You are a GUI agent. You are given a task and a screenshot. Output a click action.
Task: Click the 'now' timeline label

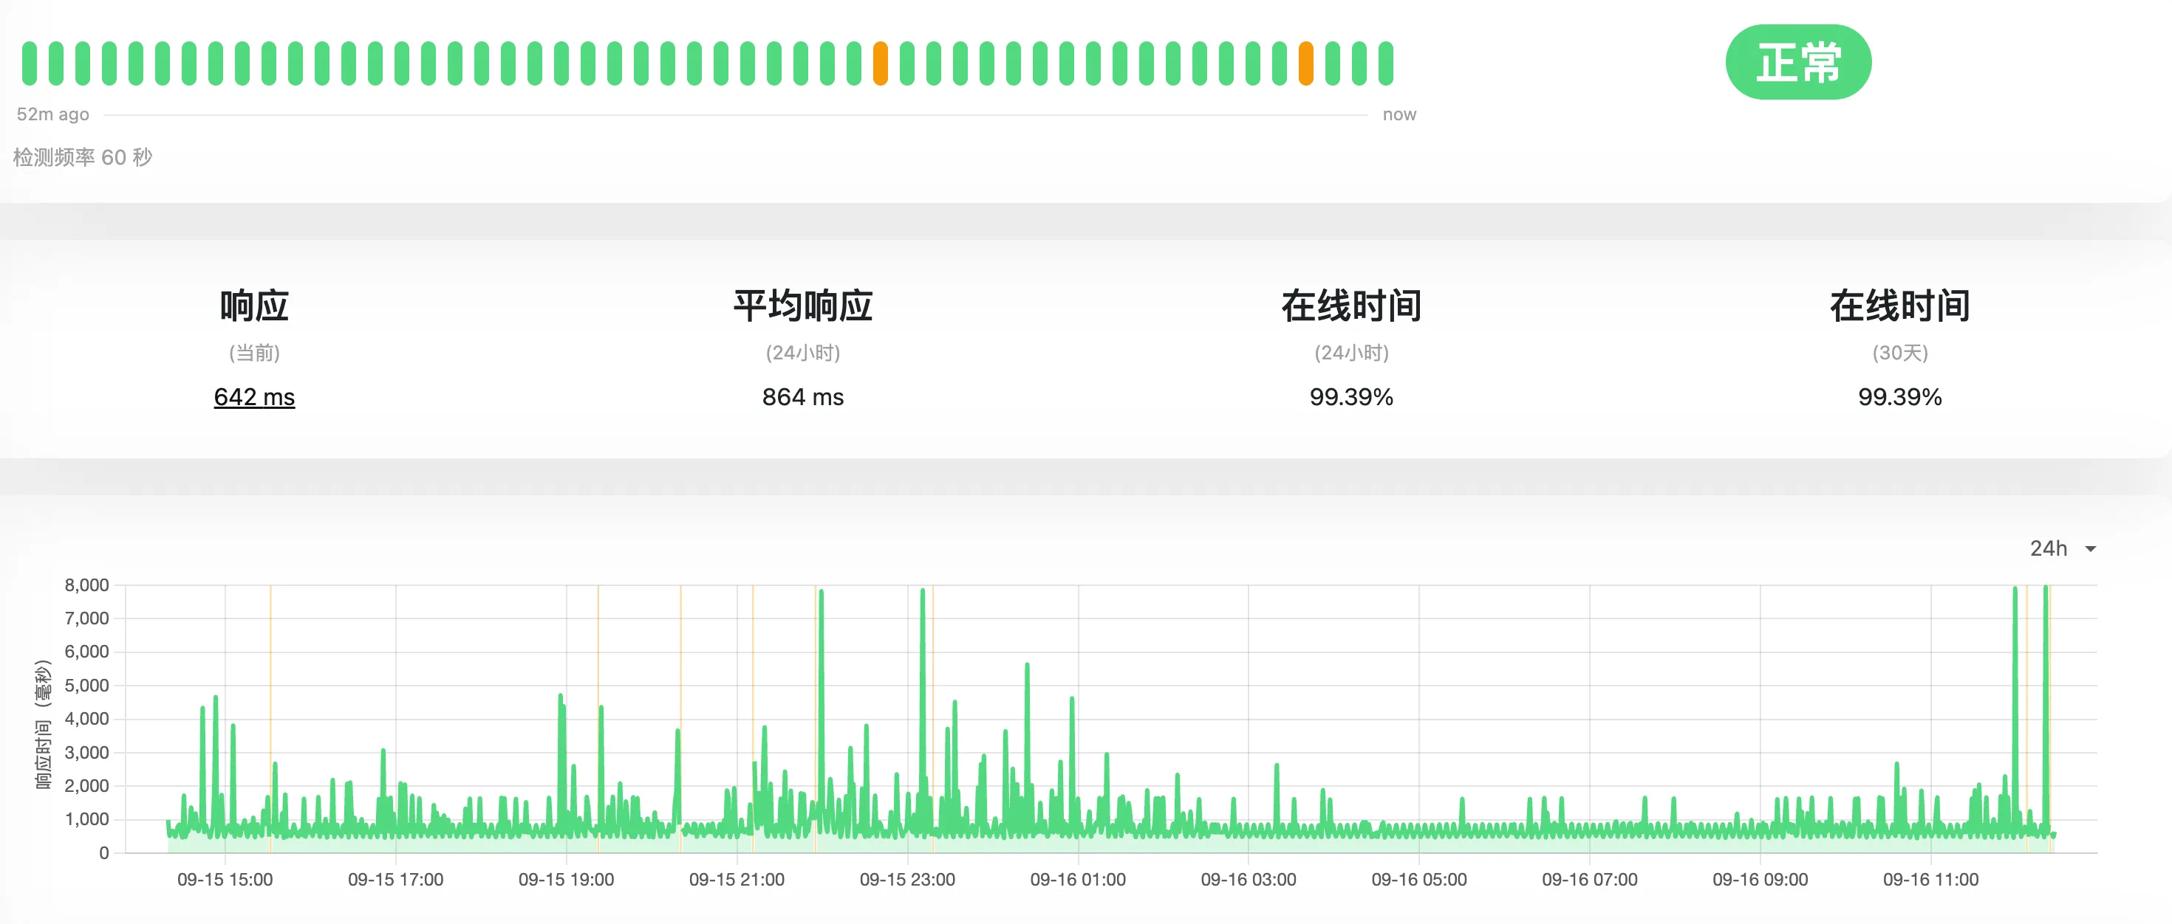point(1399,114)
